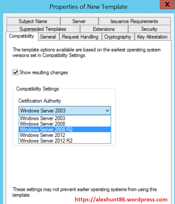Pick Windows Server 2012 in dropdown list
This screenshot has height=204, width=175.
point(42,135)
